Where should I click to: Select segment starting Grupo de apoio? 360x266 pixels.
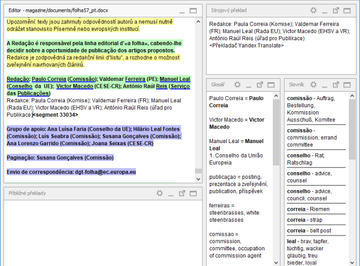click(x=94, y=136)
